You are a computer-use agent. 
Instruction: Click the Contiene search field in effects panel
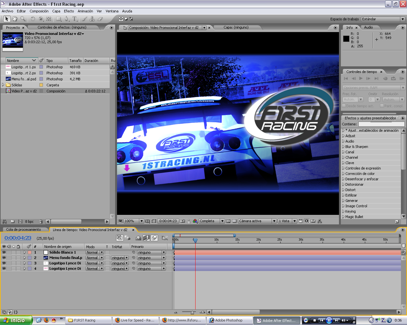pos(381,124)
